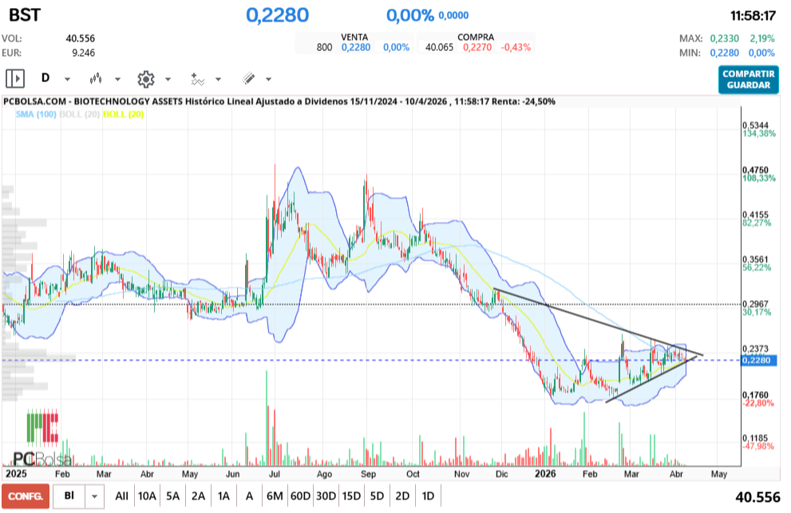Open the sidebar panel toggle icon
Image resolution: width=791 pixels, height=513 pixels.
coord(16,78)
